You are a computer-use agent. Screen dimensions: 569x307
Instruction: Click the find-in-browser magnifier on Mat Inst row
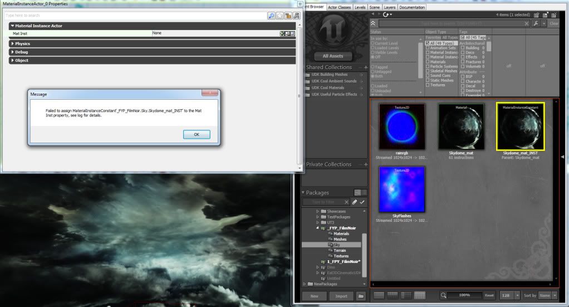pos(287,33)
